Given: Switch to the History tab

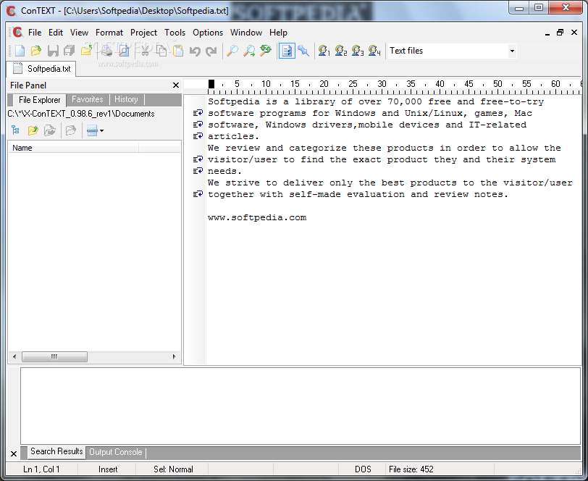Looking at the screenshot, I should (127, 99).
